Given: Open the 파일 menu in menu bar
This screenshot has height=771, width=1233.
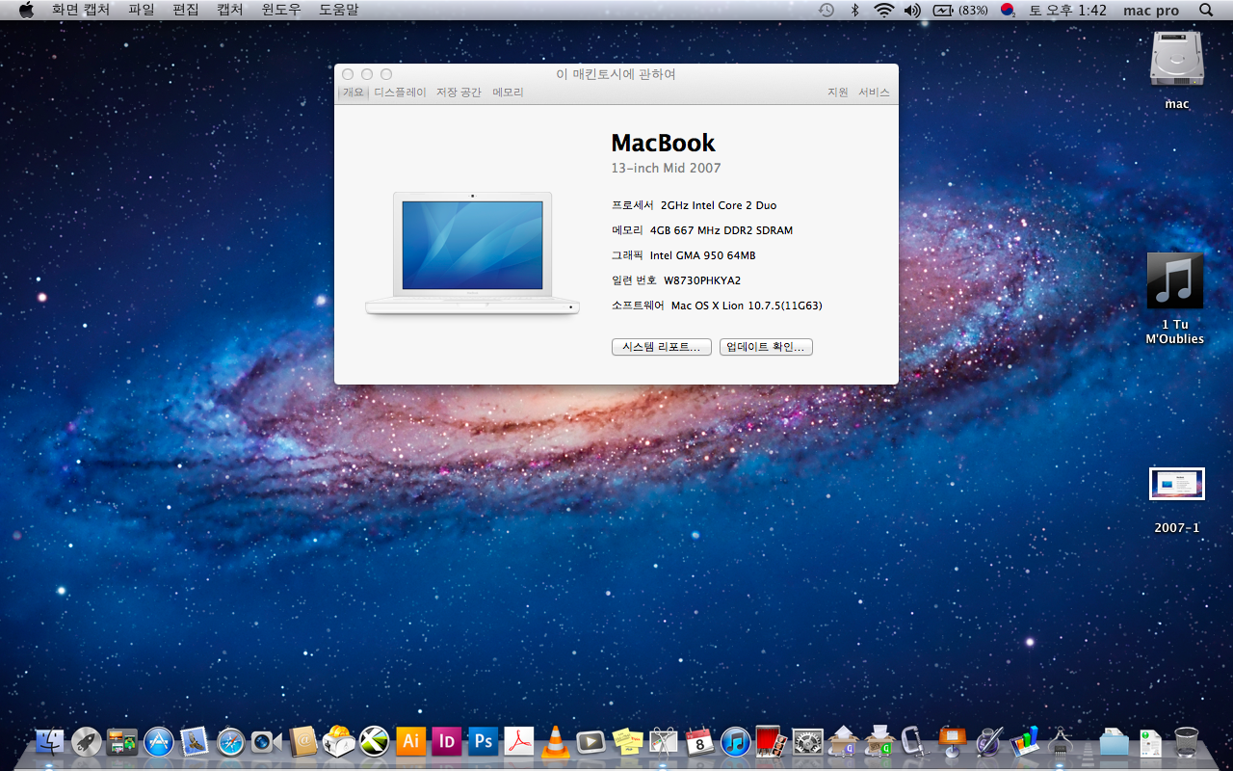Looking at the screenshot, I should click(141, 10).
